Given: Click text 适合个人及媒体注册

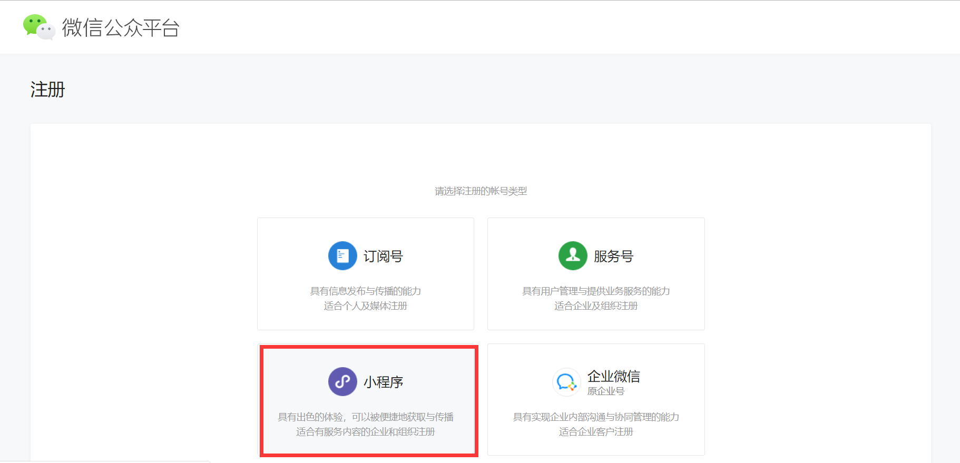Looking at the screenshot, I should (x=366, y=306).
